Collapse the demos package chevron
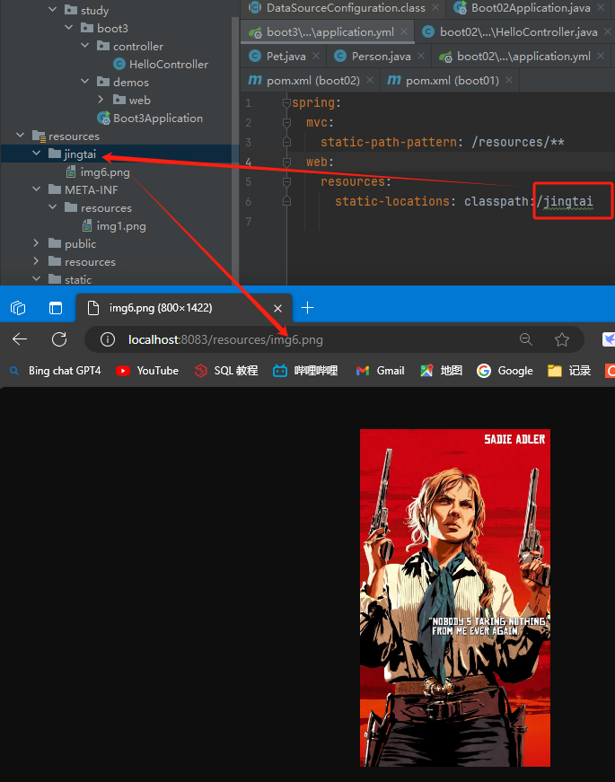This screenshot has height=782, width=615. (x=85, y=82)
